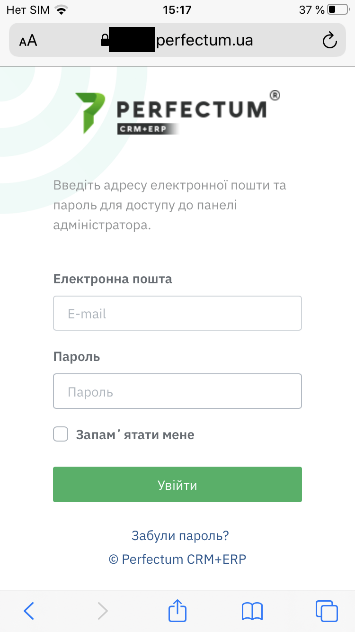Image resolution: width=355 pixels, height=632 pixels.
Task: Focus the E-mail input field
Action: 177,313
